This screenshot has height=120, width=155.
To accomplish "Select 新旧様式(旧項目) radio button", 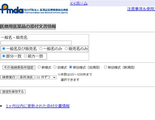I will 71,67.
